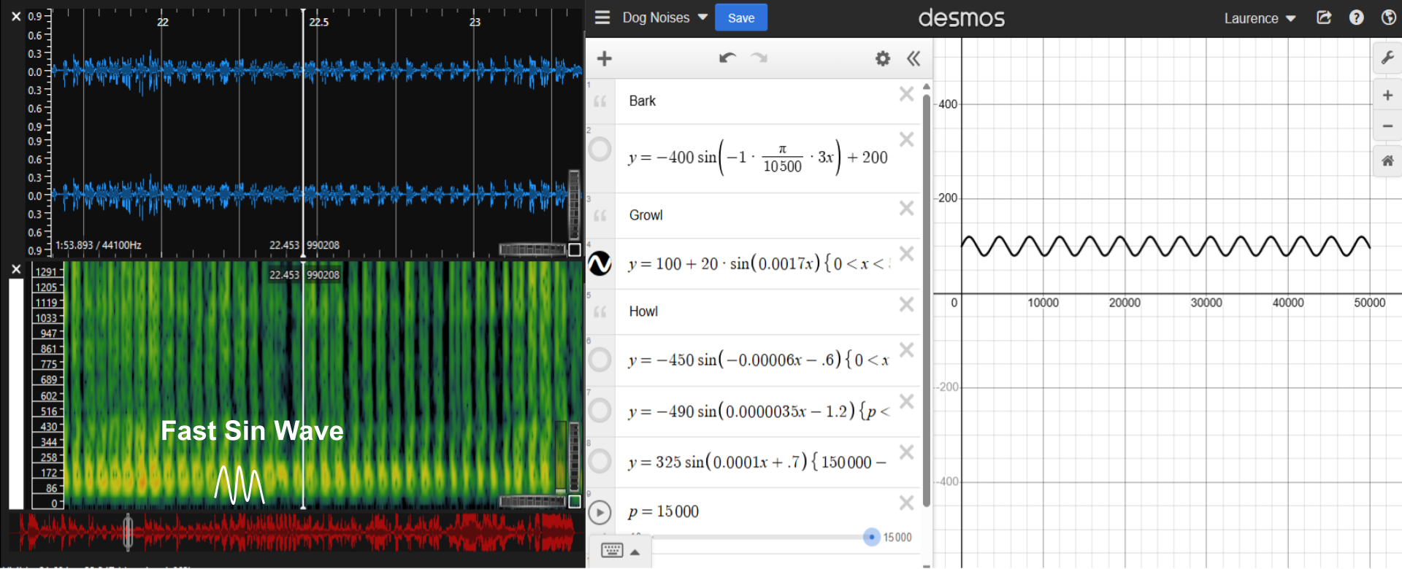Delete the p = 15000 slider expression
The height and width of the screenshot is (569, 1402).
click(906, 503)
